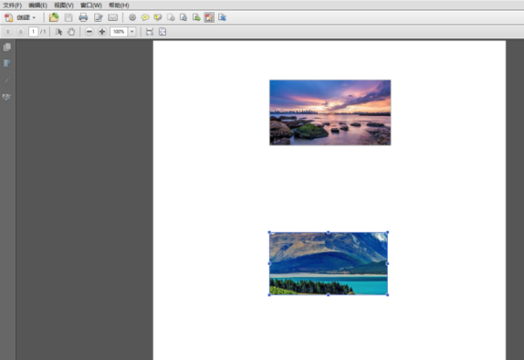Zoom in with the plus button
The height and width of the screenshot is (360, 524).
tap(102, 31)
